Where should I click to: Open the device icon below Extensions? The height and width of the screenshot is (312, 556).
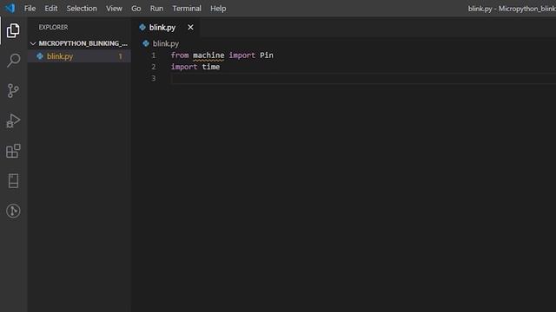pyautogui.click(x=13, y=181)
